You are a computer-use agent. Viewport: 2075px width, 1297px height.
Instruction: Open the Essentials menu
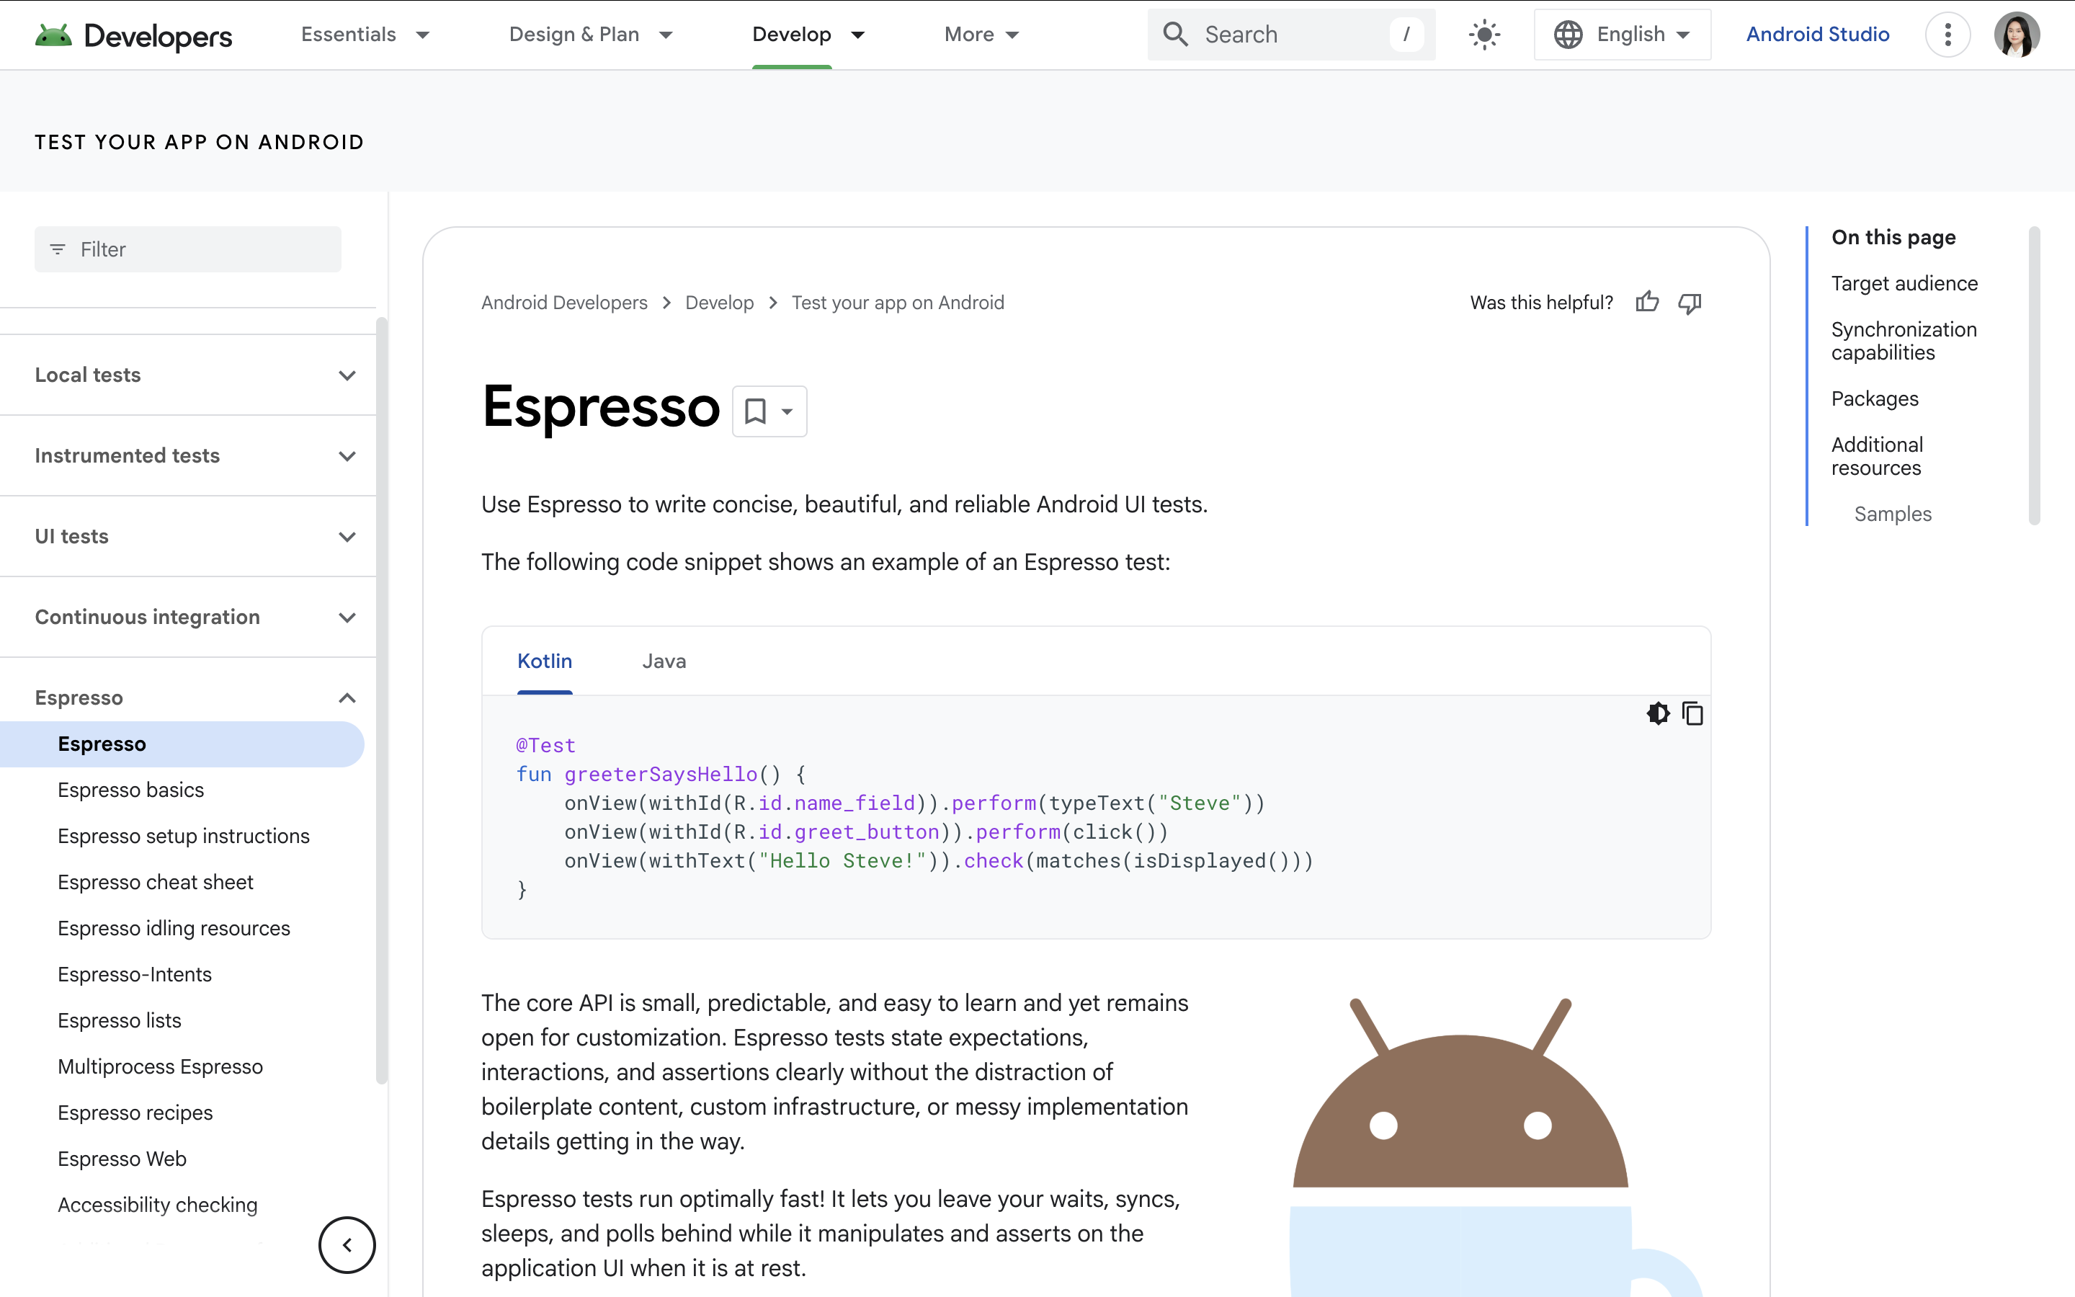point(365,35)
